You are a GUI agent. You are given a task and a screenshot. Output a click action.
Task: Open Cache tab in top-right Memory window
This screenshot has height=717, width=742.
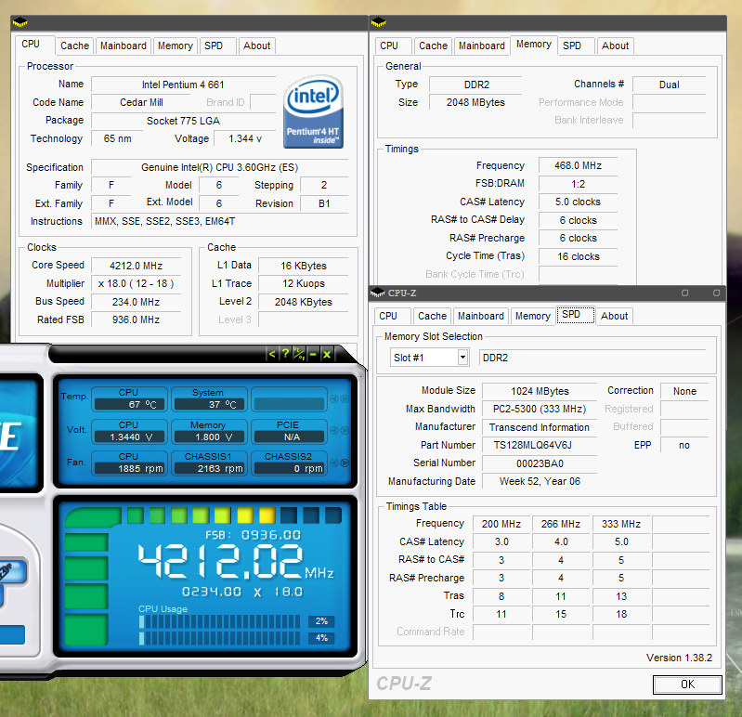pyautogui.click(x=433, y=46)
